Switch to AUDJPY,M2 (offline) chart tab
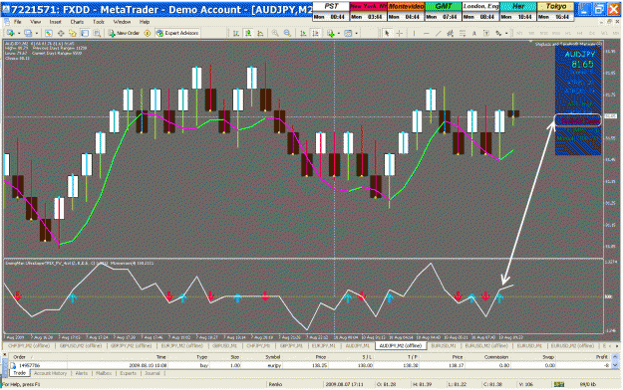 coord(401,346)
